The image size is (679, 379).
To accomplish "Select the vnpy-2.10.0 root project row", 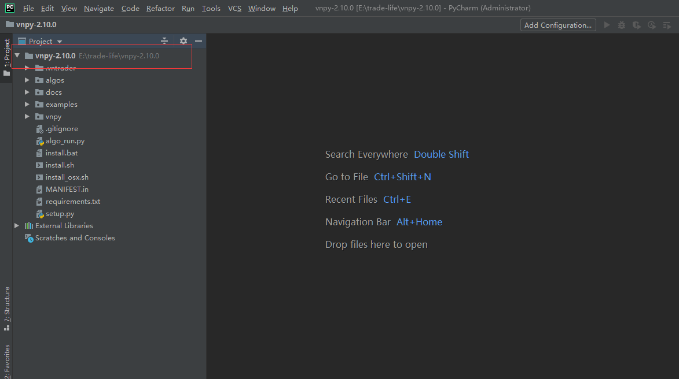I will [109, 55].
